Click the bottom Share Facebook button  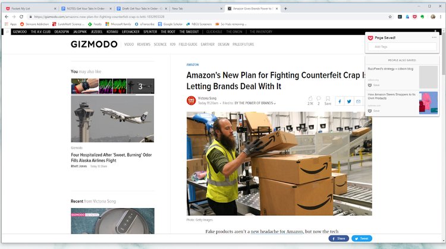pyautogui.click(x=339, y=238)
